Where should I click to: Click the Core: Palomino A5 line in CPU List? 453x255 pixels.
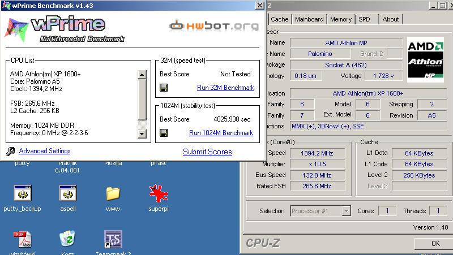click(x=35, y=81)
